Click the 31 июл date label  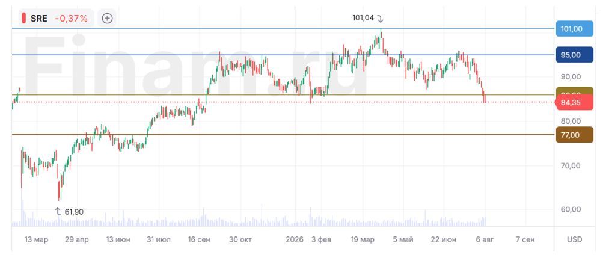click(x=159, y=239)
